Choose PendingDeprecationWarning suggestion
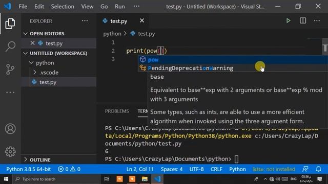 (x=233, y=68)
